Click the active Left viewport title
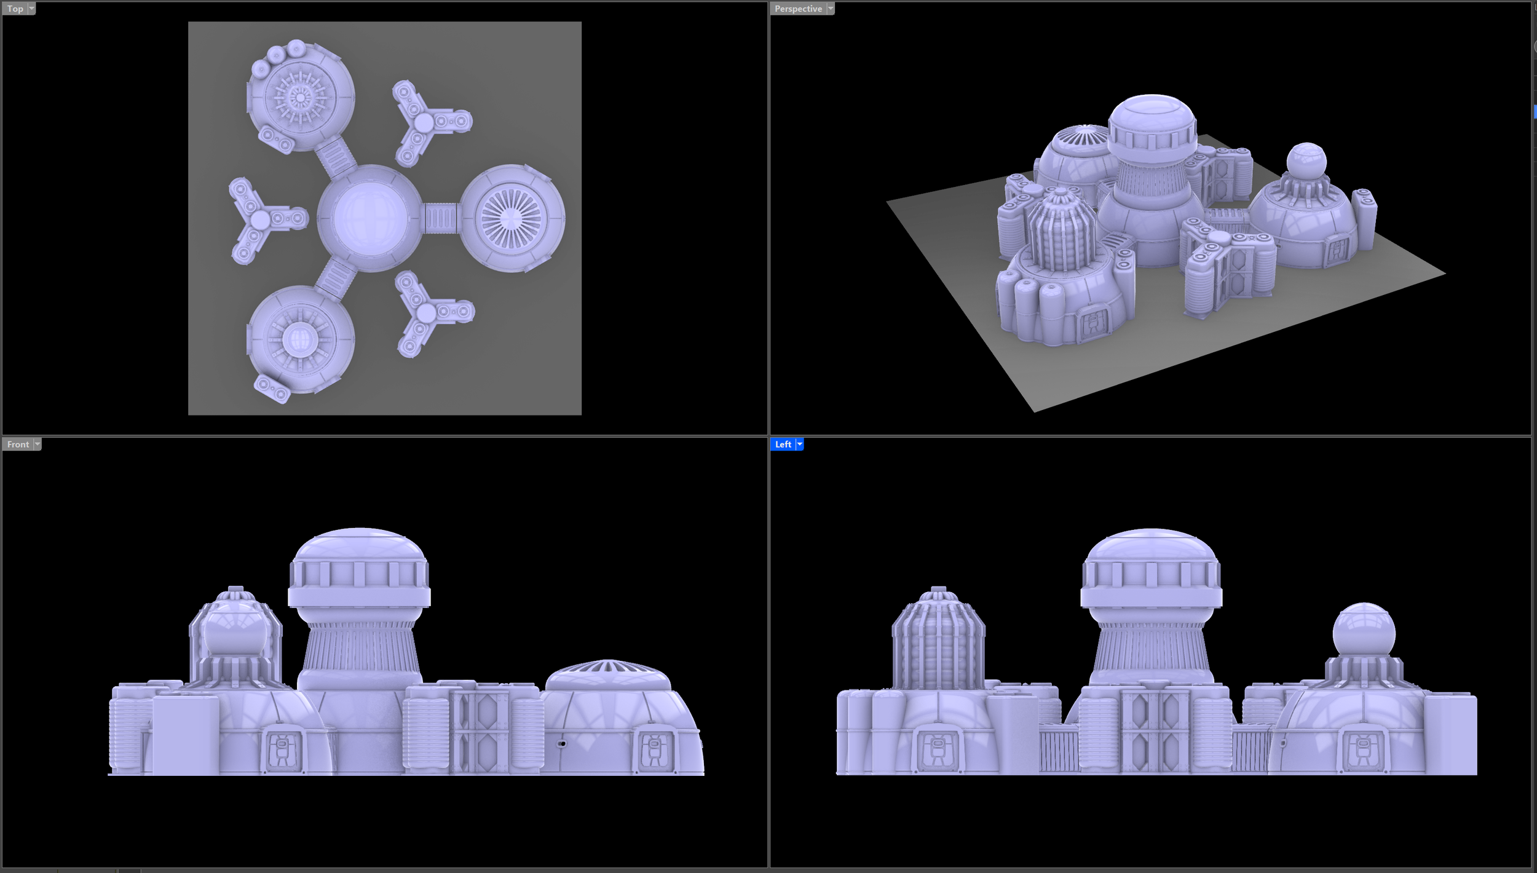 [783, 444]
